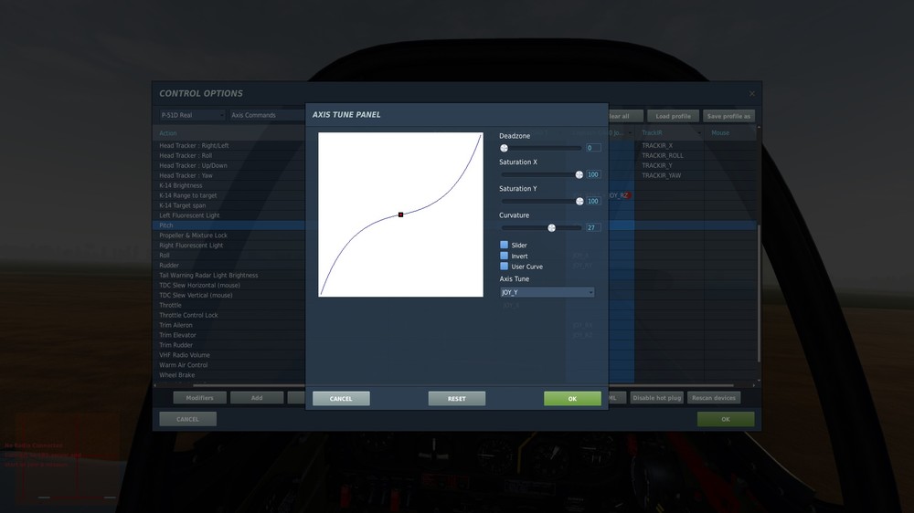
Task: Click the Curvature slider handle
Action: pyautogui.click(x=551, y=228)
